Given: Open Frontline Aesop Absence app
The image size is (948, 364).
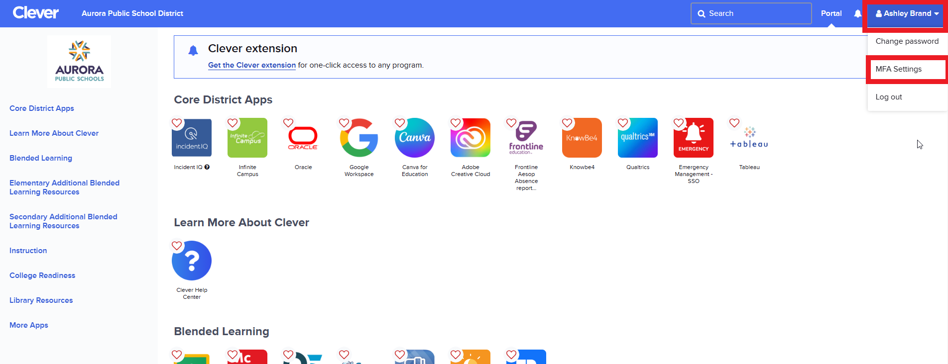Looking at the screenshot, I should coord(526,138).
